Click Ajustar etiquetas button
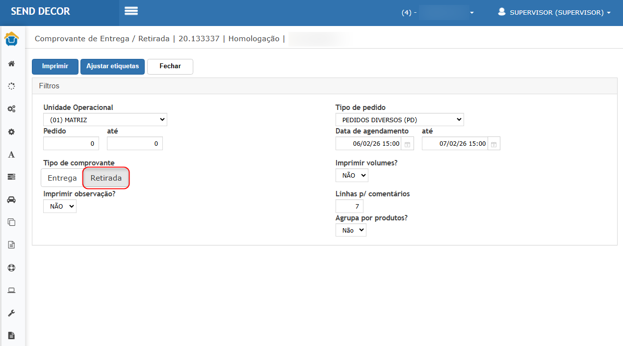Viewport: 623px width, 346px height. (112, 66)
